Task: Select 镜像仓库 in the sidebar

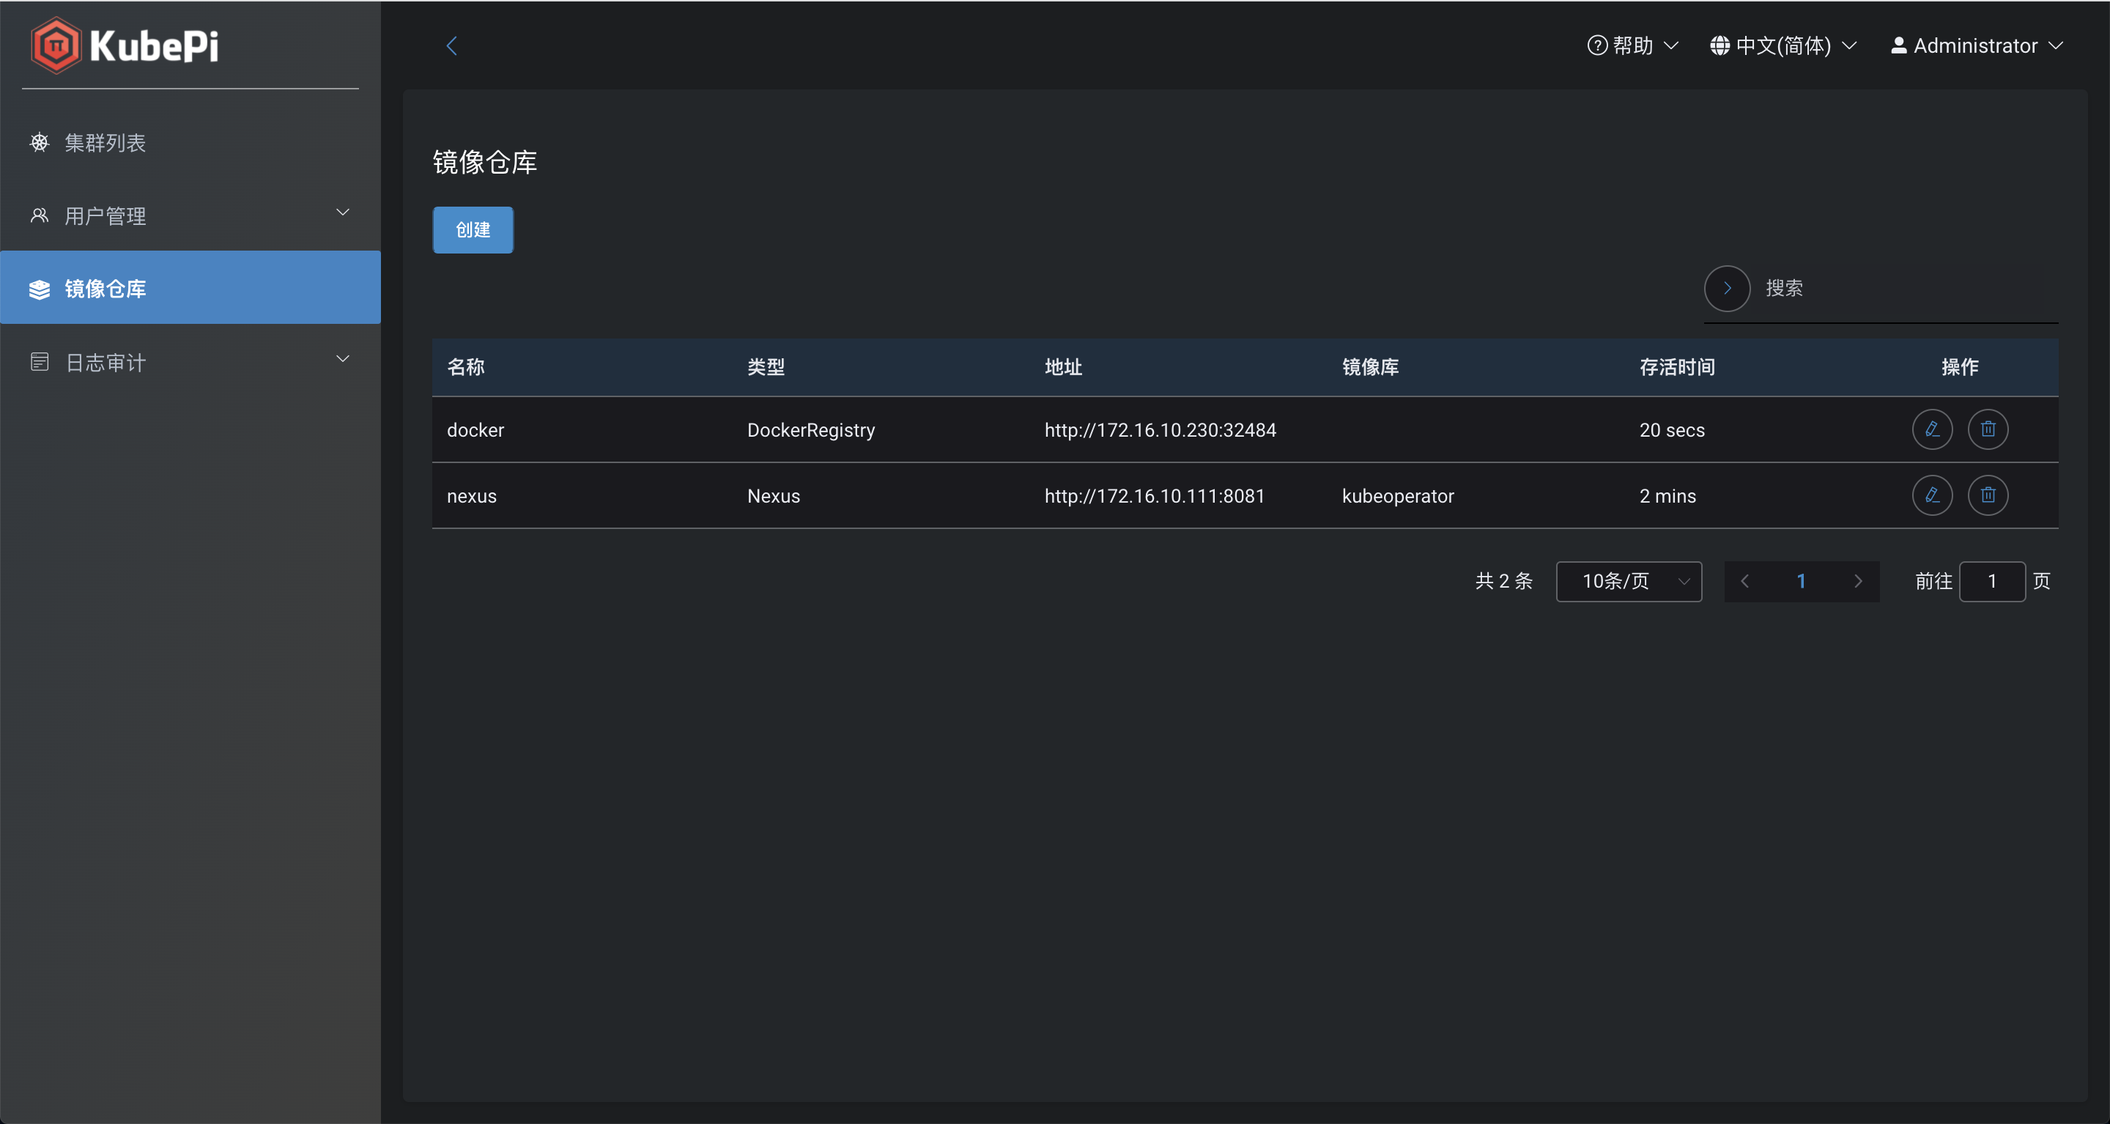Action: click(x=105, y=289)
